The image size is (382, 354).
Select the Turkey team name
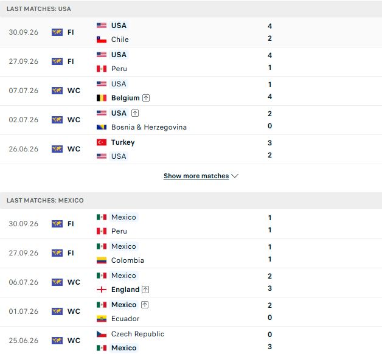coord(123,142)
